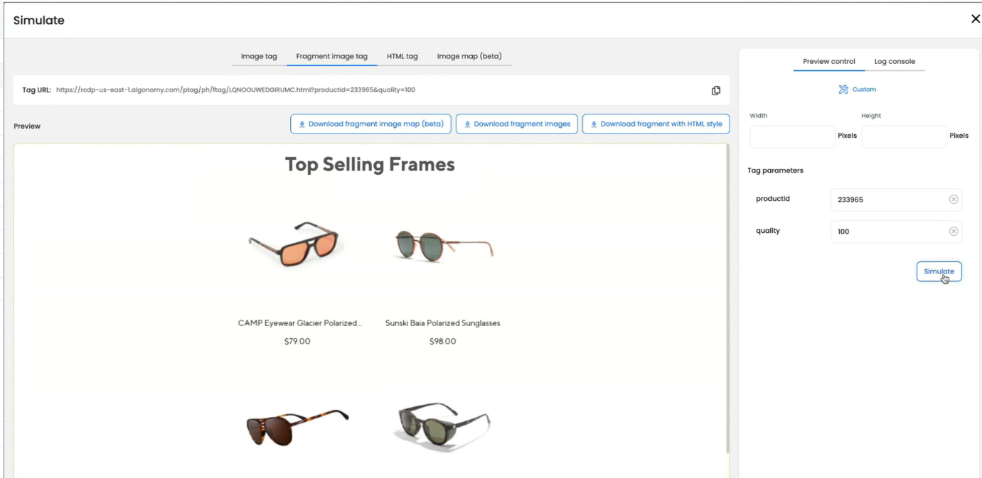Switch to the Log console tab
982x478 pixels.
click(895, 62)
